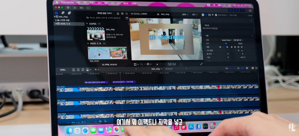Viewport: 299px width, 136px height.
Task: Go back in timeline history arrow
Action: click(x=136, y=69)
